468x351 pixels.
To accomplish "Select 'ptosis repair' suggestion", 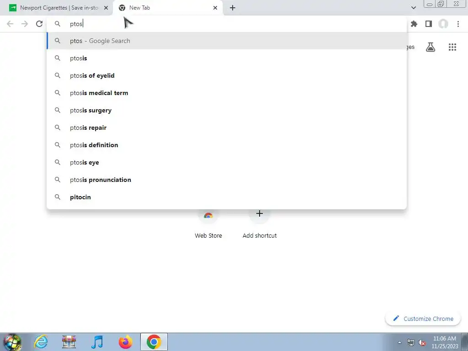I will coord(227,128).
